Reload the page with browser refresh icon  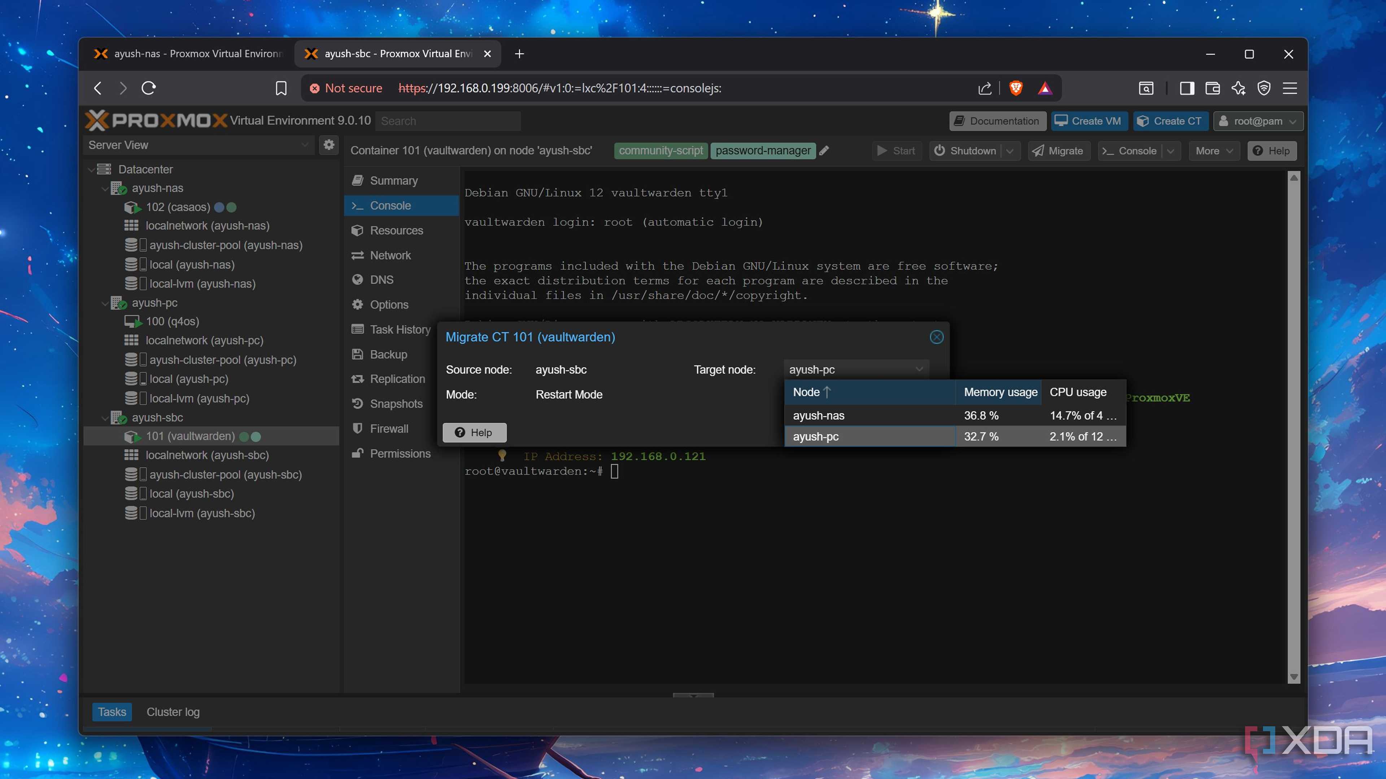[149, 88]
